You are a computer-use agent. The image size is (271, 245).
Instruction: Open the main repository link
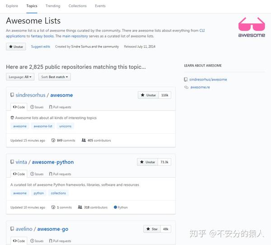[x=75, y=36]
